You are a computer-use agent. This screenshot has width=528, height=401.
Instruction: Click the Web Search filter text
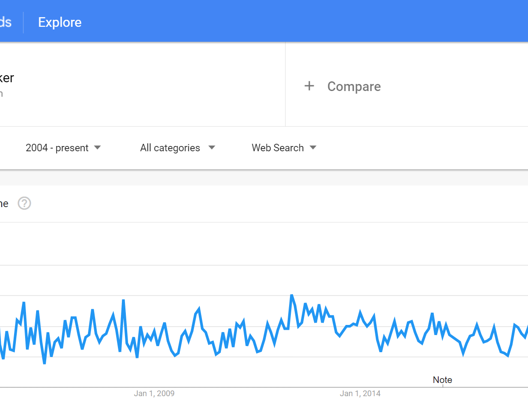[278, 148]
